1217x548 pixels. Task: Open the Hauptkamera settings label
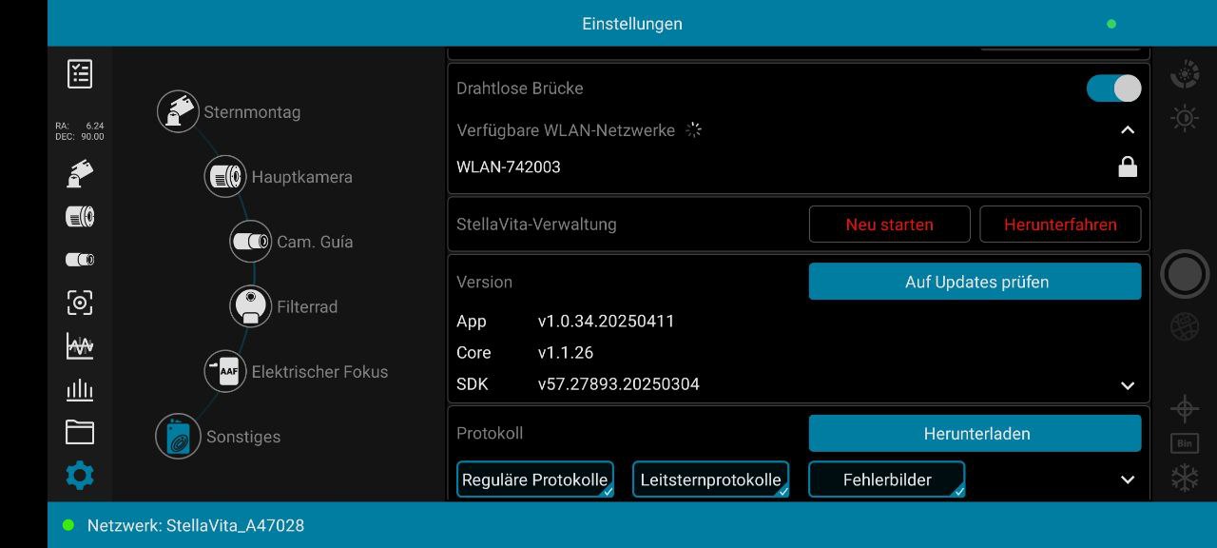tap(301, 177)
